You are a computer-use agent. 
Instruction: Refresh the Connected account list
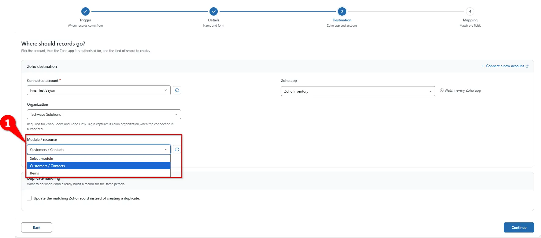(177, 90)
